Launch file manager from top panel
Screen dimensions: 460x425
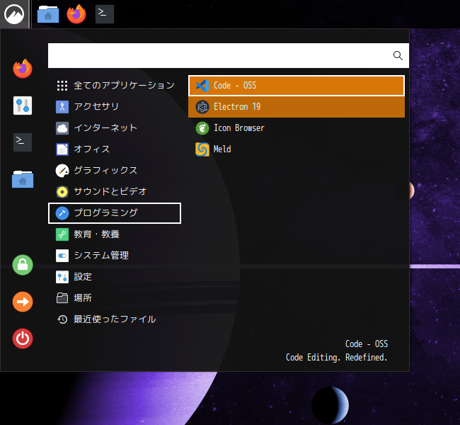tap(48, 13)
